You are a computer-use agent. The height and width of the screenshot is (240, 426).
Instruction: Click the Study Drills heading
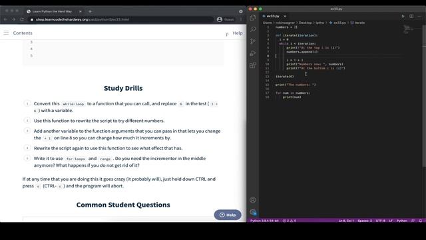tap(123, 88)
